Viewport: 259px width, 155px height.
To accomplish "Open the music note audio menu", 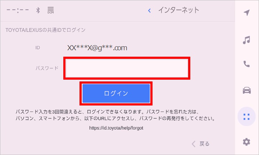I will click(x=246, y=40).
